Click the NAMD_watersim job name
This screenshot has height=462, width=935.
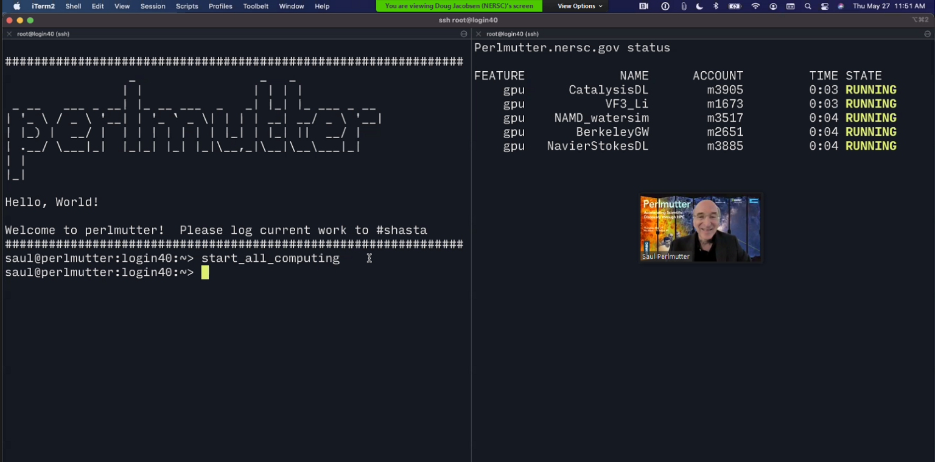click(601, 118)
